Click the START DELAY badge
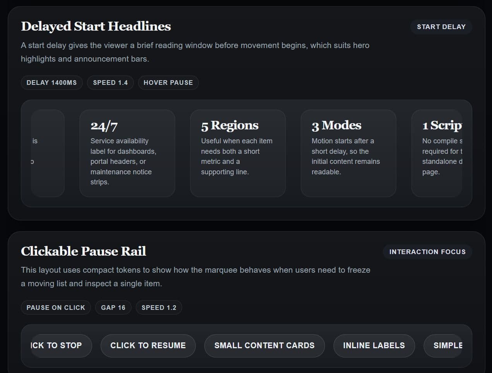This screenshot has width=492, height=373. [441, 27]
